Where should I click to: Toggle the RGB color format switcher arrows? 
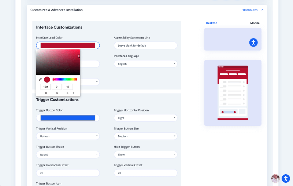(x=73, y=93)
